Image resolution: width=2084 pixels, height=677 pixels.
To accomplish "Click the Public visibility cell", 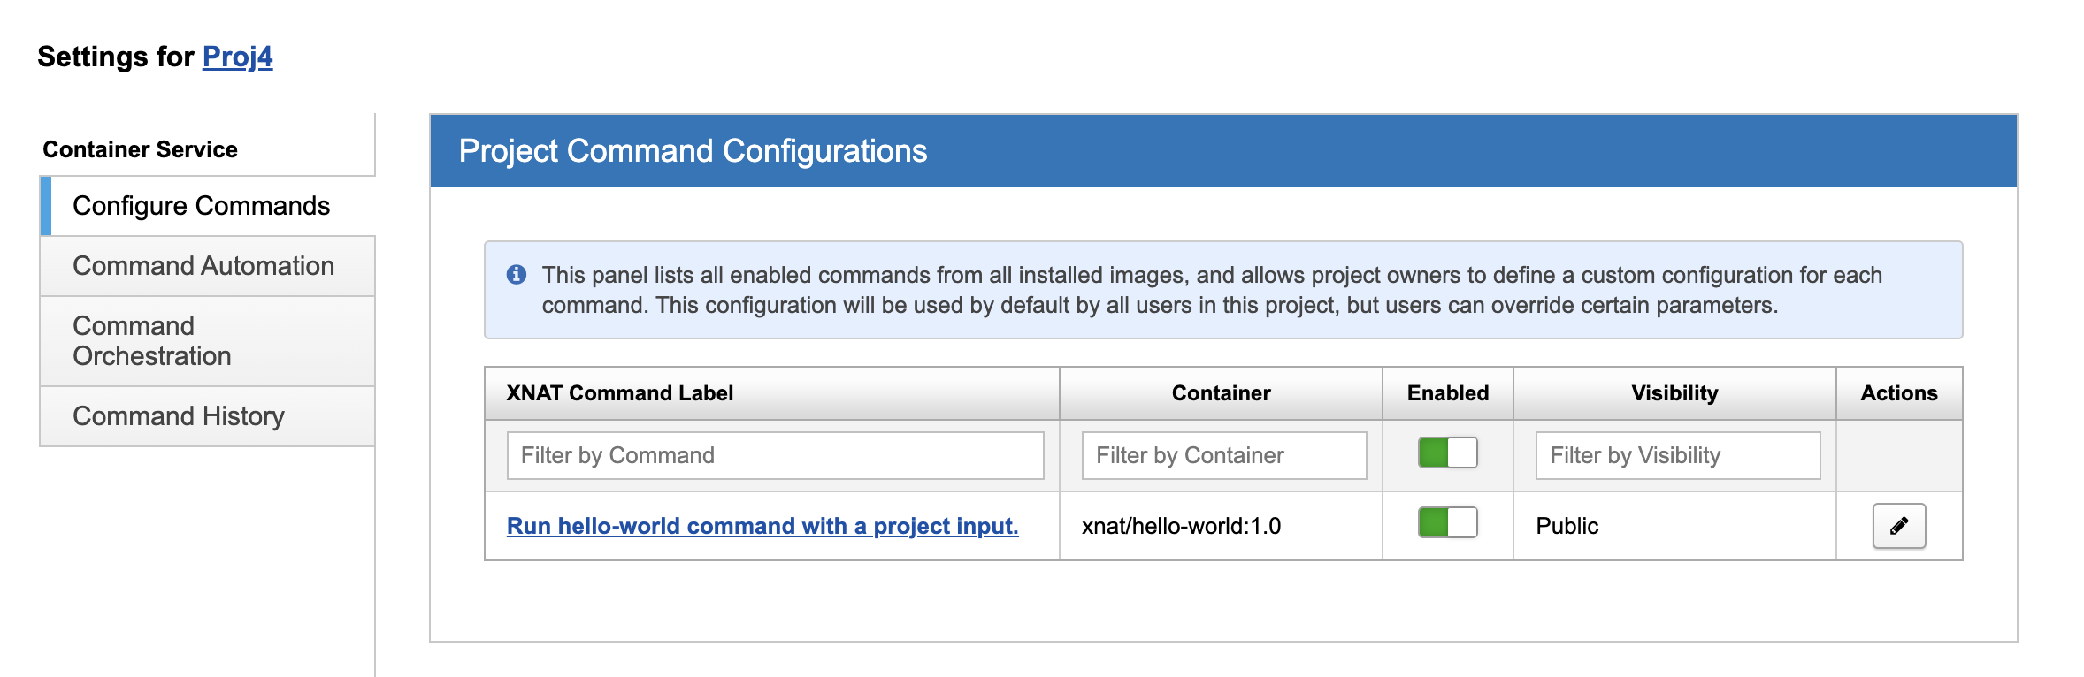I will [1567, 526].
